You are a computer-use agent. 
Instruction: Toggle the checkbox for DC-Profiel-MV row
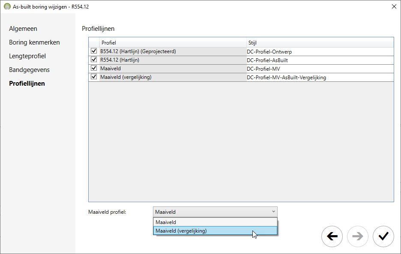coord(94,68)
